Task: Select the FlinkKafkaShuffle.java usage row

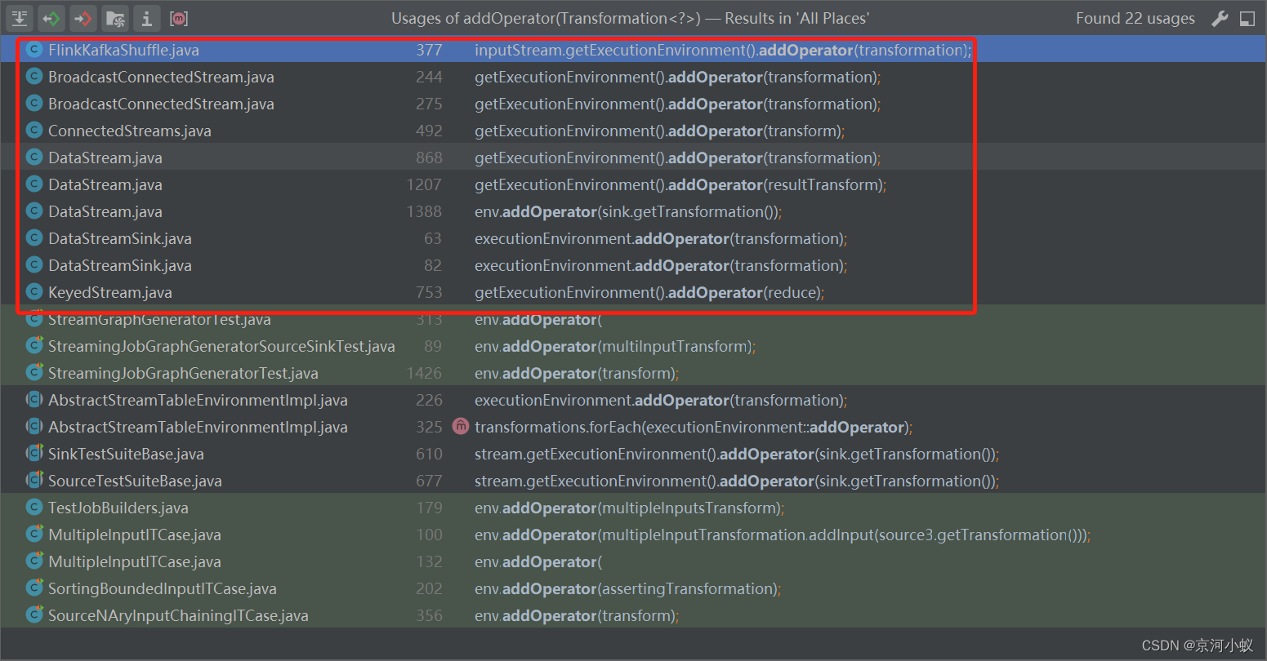Action: [633, 50]
